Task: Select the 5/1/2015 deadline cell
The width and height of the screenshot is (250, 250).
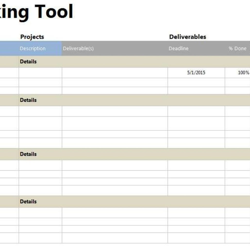Action: 195,73
